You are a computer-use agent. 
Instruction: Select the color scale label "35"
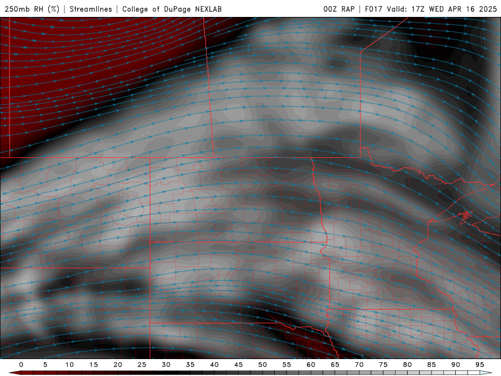coord(190,365)
